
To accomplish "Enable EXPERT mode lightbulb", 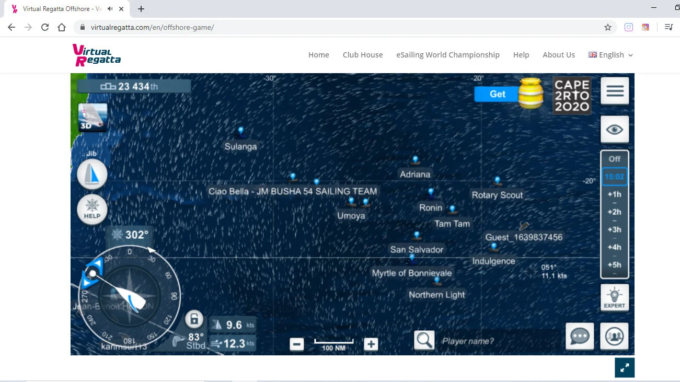I will (x=615, y=297).
